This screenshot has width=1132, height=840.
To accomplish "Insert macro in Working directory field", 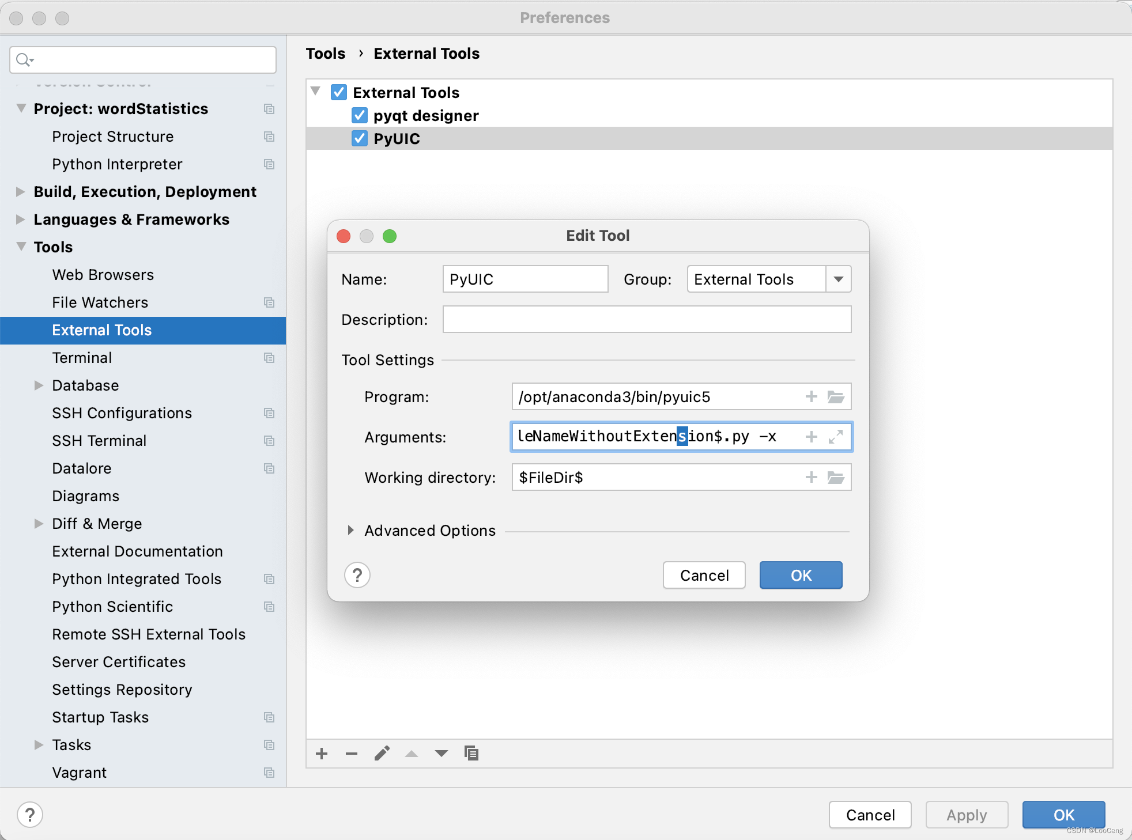I will coord(811,477).
